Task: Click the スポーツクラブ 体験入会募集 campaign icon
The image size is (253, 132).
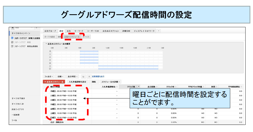Action: (x=12, y=38)
